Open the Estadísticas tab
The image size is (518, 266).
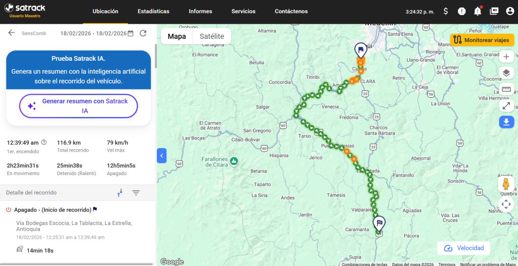pos(153,11)
